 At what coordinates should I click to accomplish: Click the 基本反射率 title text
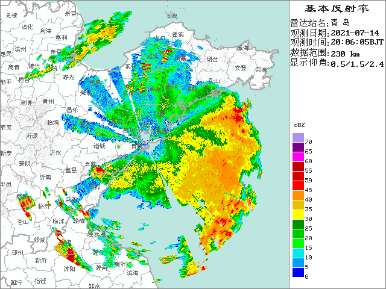[337, 9]
